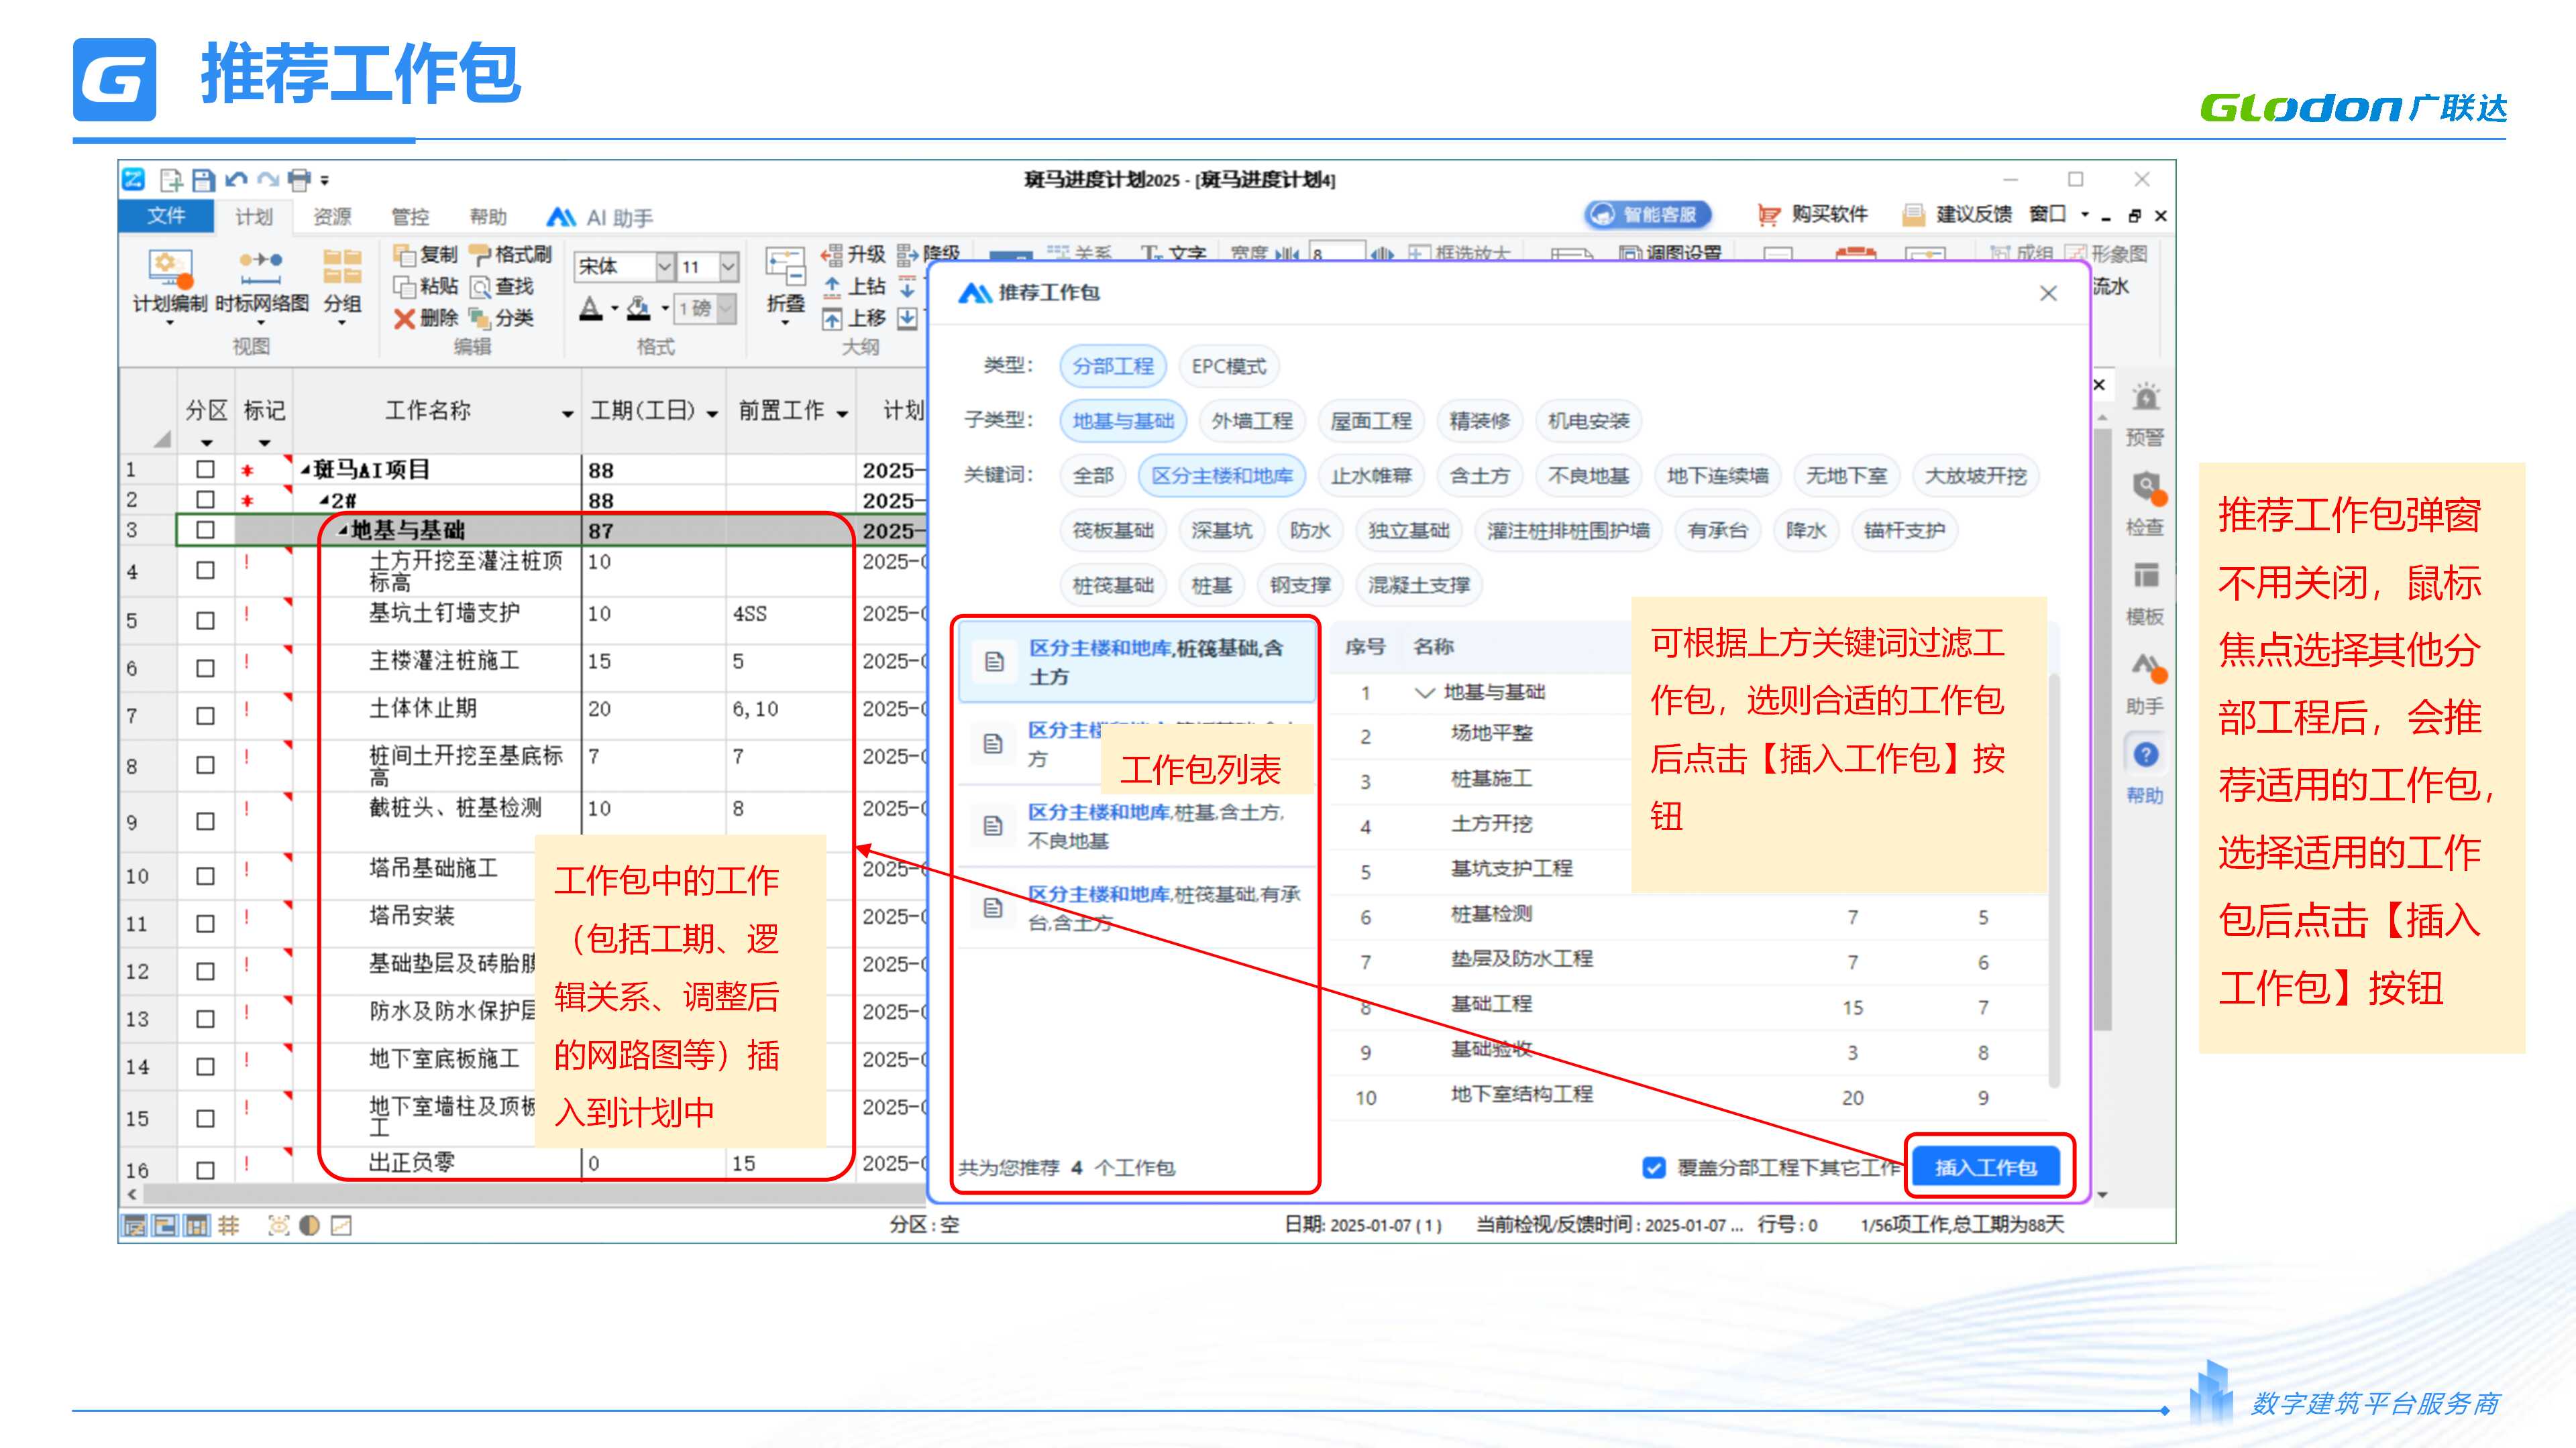Click the fill color bucket icon
Viewport: 2576px width, 1448px height.
pos(638,309)
